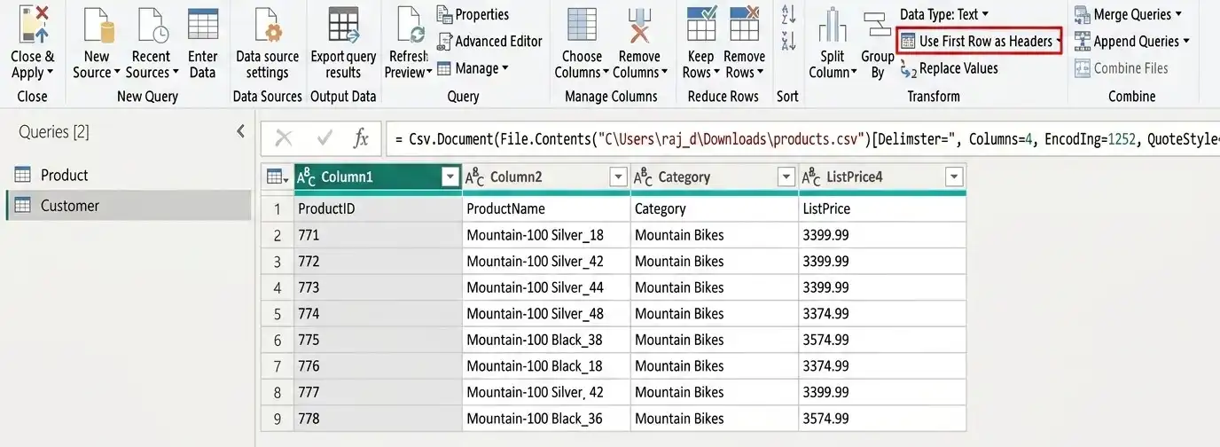Click inside the formula bar

(802, 138)
